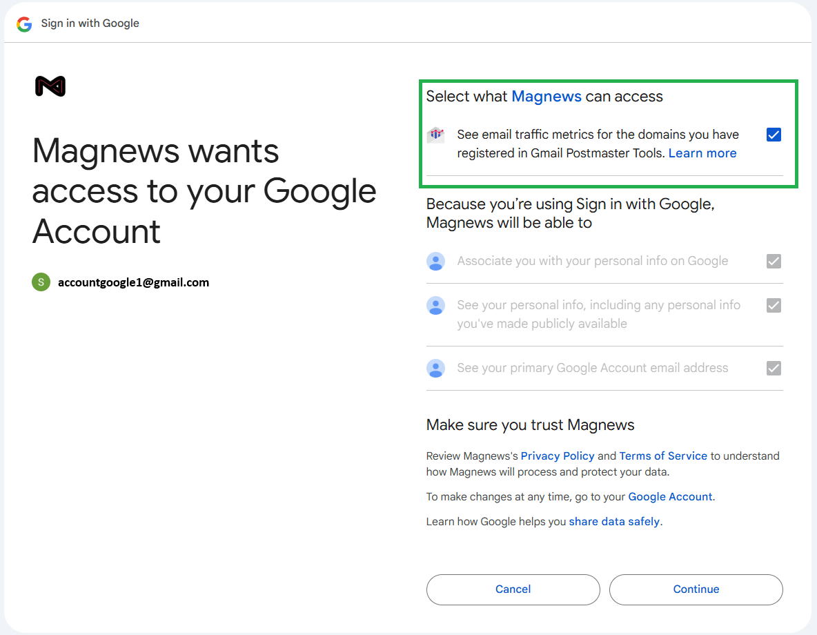
Task: Open the Magnews link in the heading
Action: coord(546,97)
